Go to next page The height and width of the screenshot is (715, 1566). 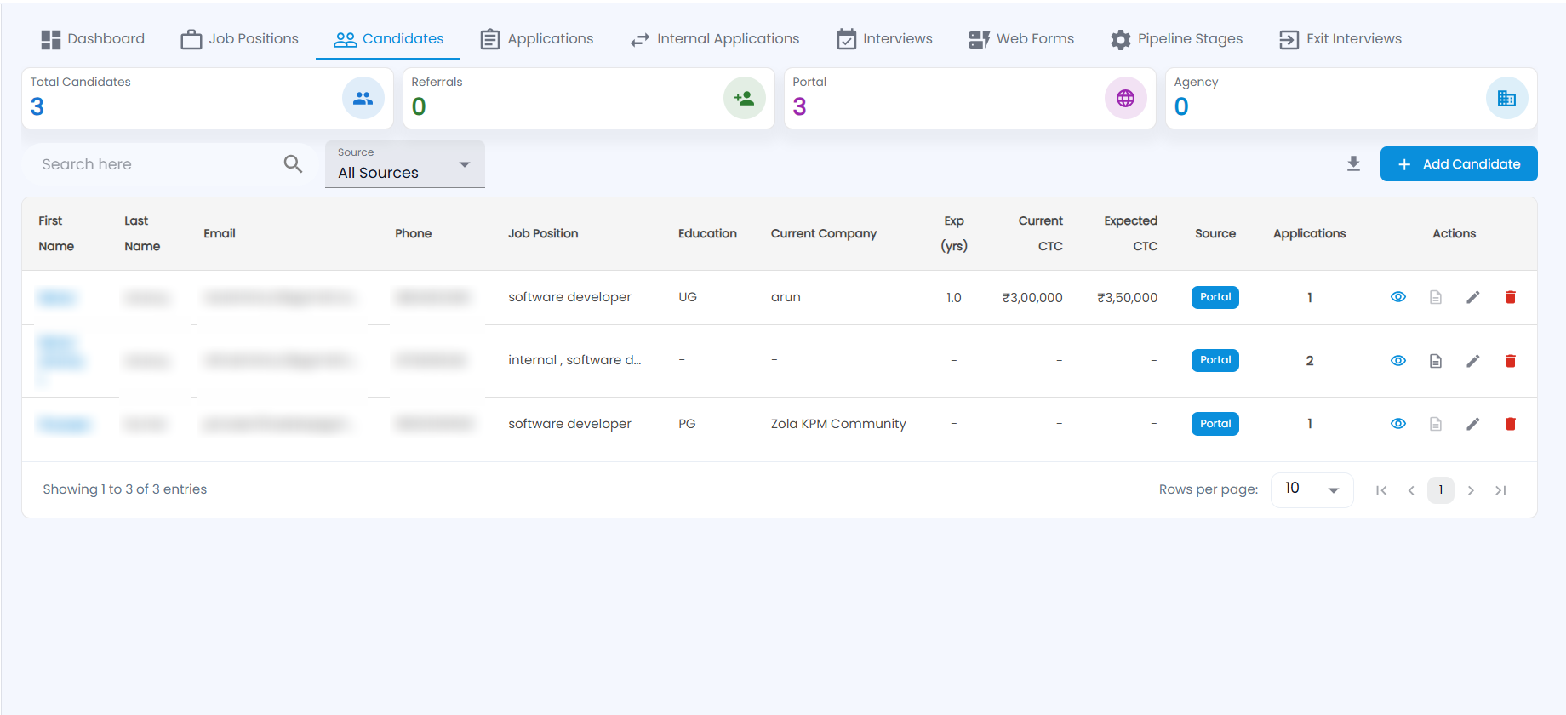point(1471,490)
